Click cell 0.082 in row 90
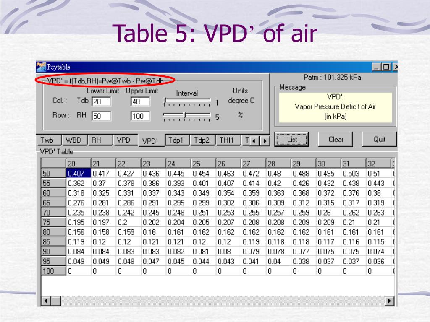Image resolution: width=430 pixels, height=322 pixels. coord(178,252)
